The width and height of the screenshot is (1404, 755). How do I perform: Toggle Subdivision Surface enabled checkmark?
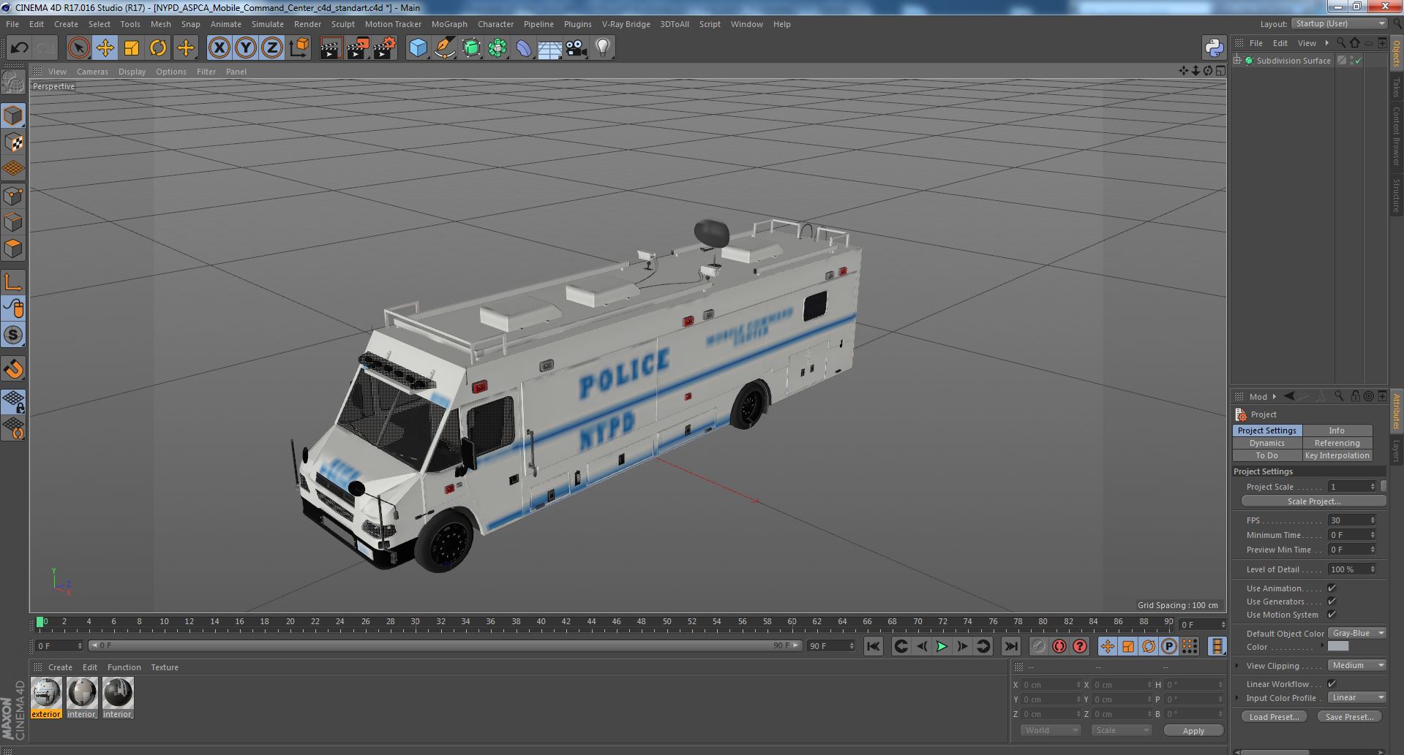click(1359, 61)
